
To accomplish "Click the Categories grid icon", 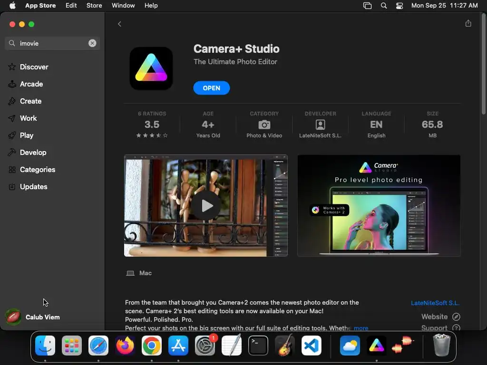I will pos(12,170).
